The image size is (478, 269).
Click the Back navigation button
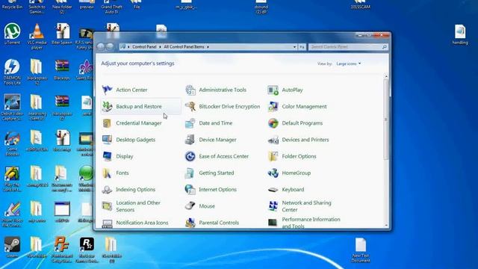pyautogui.click(x=101, y=47)
